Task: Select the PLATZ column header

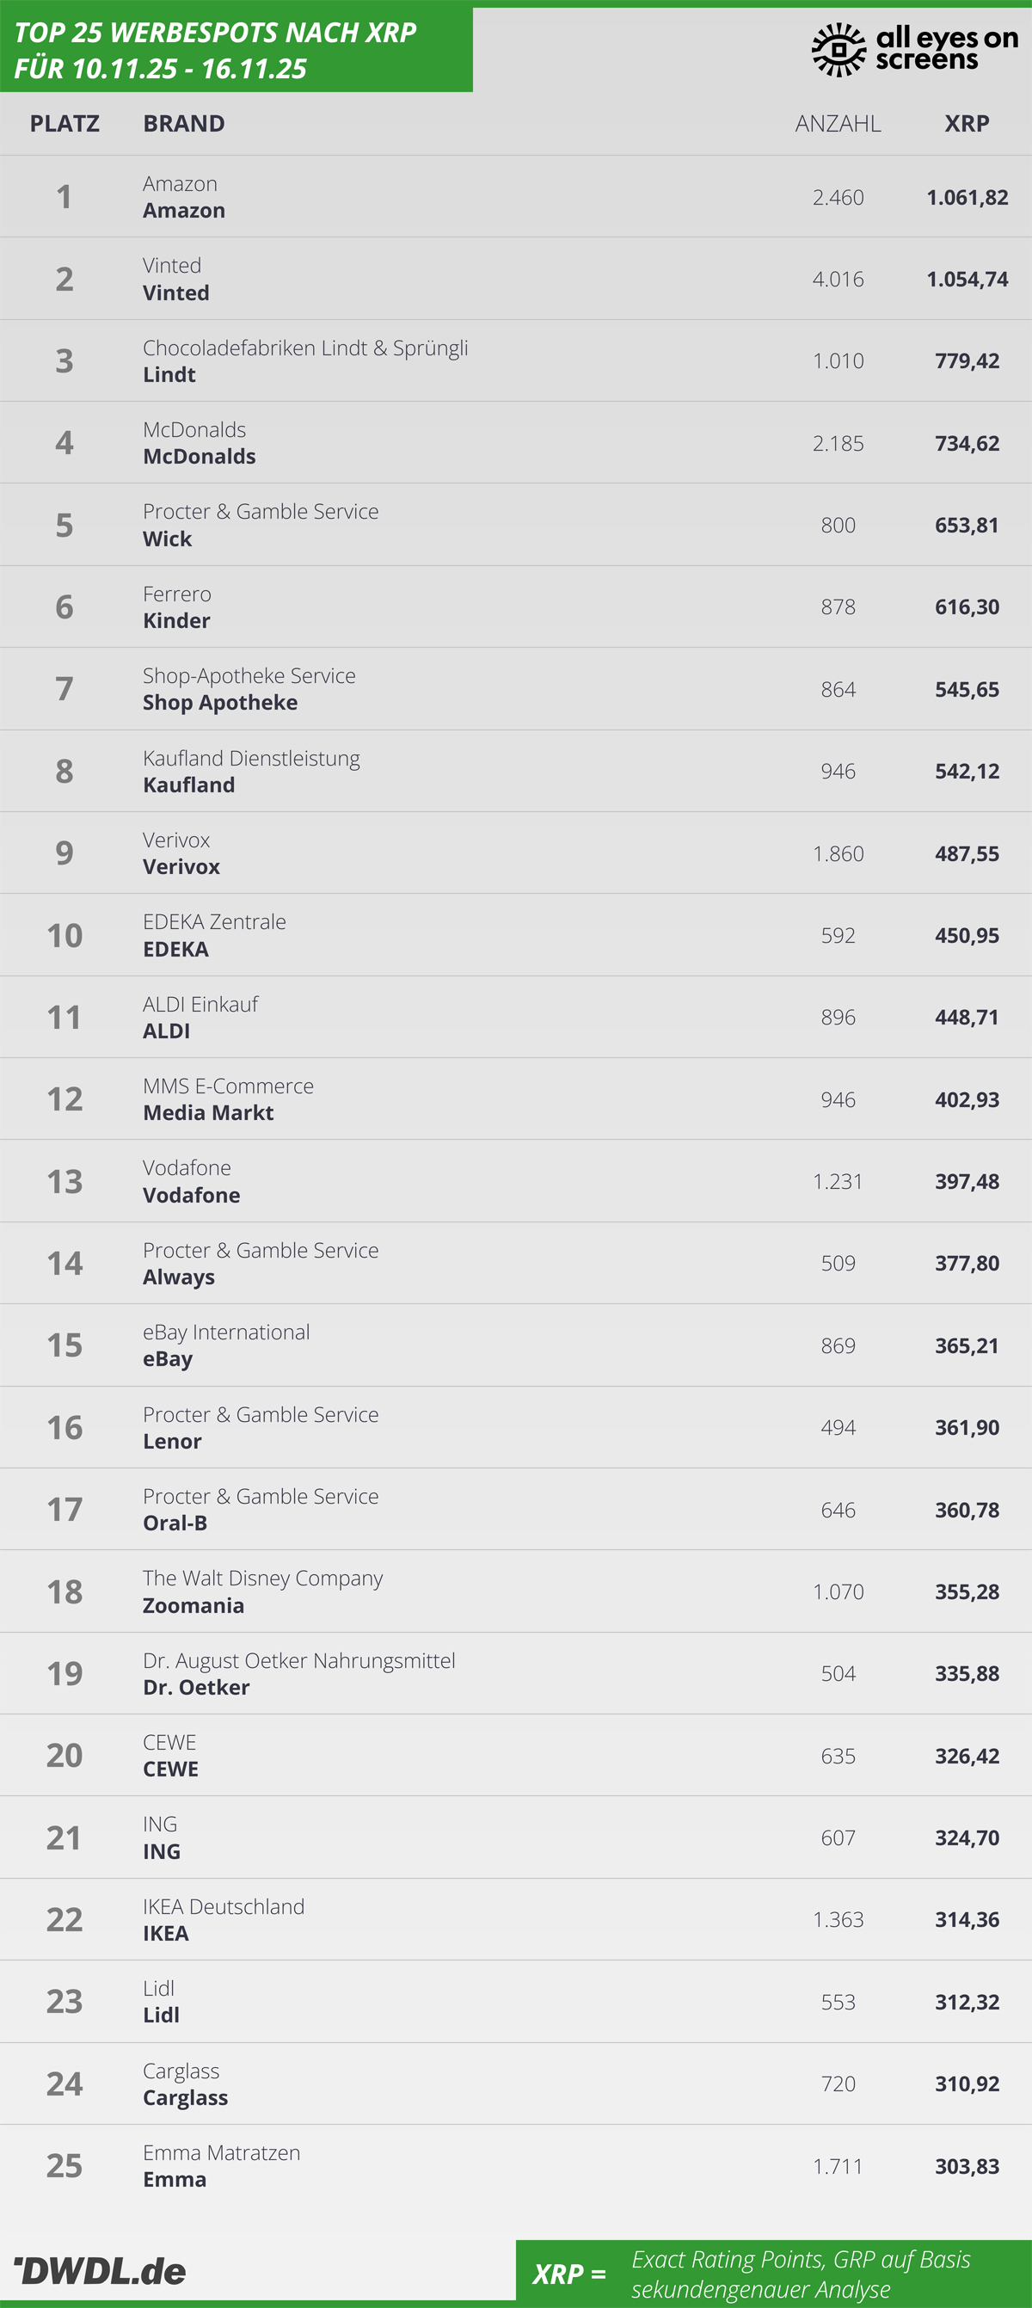Action: [x=64, y=124]
